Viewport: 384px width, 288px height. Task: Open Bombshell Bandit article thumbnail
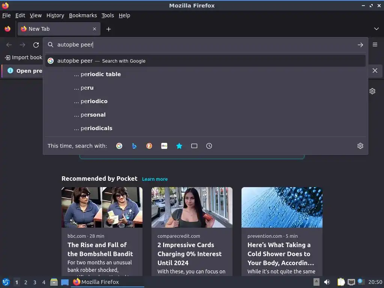[102, 207]
